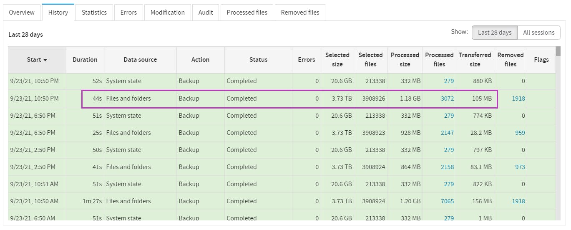Open the 3072 processed files link
Screen dimensions: 571x230
pos(447,99)
